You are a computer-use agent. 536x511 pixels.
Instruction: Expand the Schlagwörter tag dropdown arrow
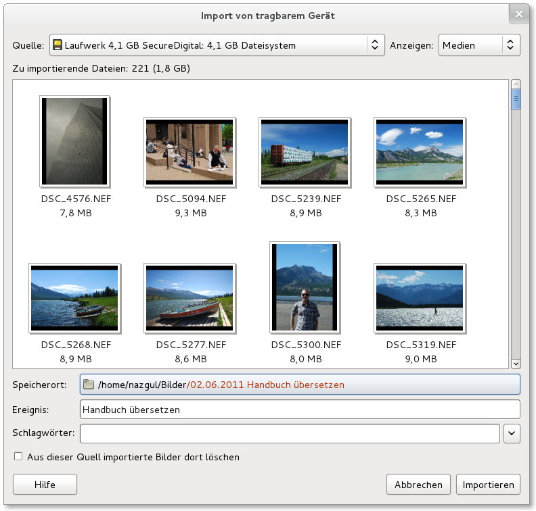(512, 433)
